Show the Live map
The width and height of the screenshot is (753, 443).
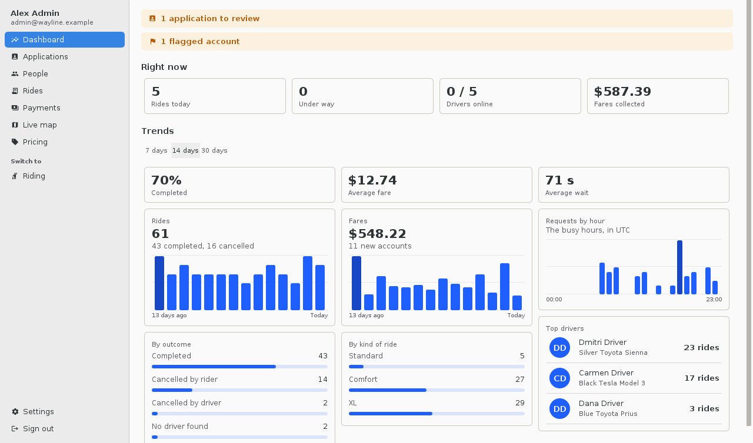click(x=65, y=125)
